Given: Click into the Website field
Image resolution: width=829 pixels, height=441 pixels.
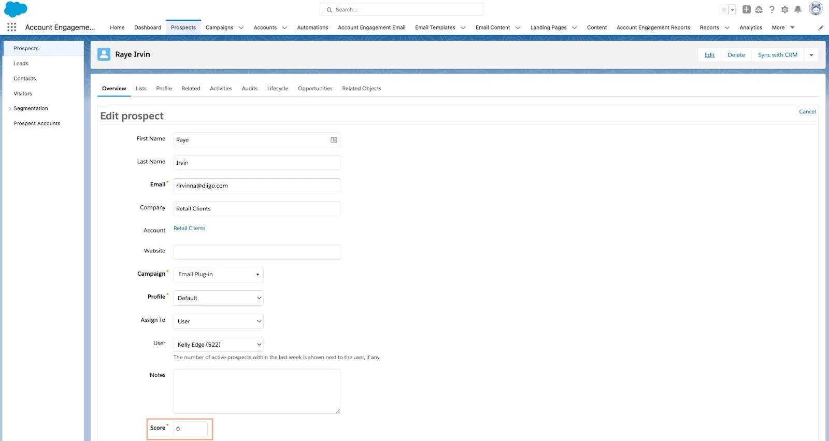Looking at the screenshot, I should pos(257,252).
